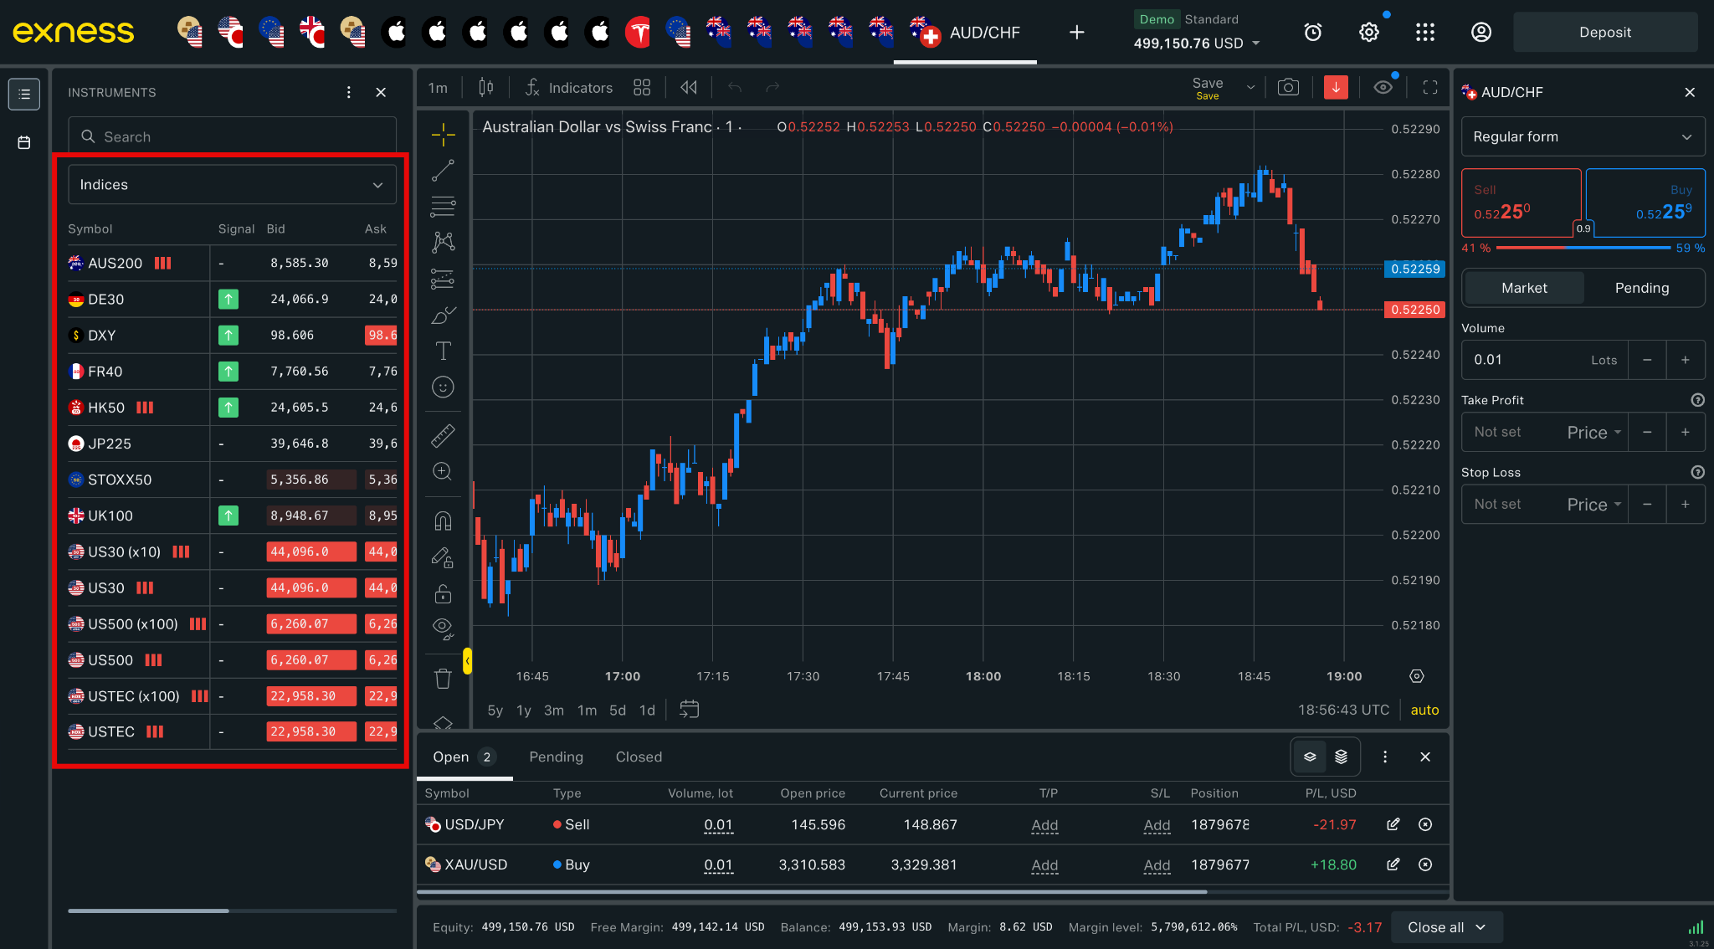The width and height of the screenshot is (1714, 949).
Task: Open the Fibonacci retracement tool
Action: click(443, 206)
